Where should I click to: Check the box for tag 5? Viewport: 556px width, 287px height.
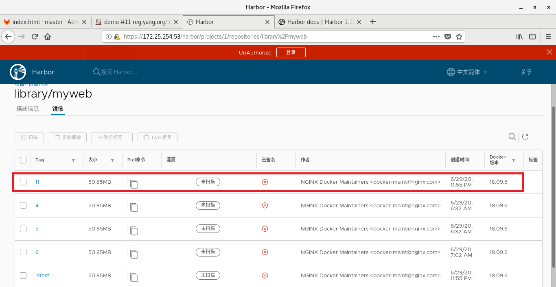point(23,229)
